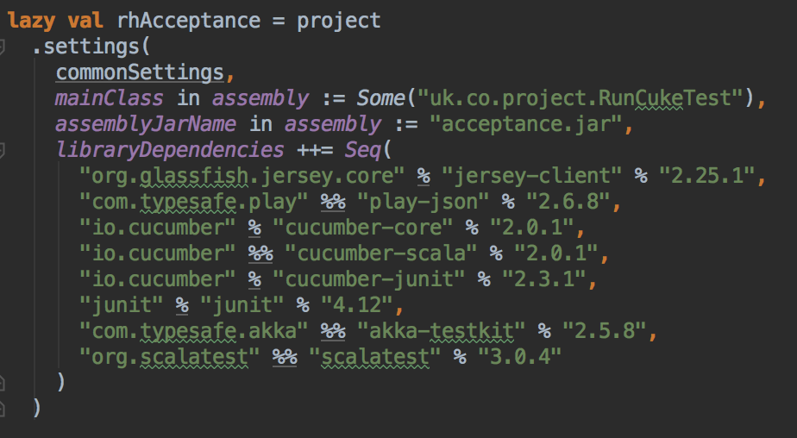Click fold-end marker beside Seq closing parenthesis

(3, 380)
